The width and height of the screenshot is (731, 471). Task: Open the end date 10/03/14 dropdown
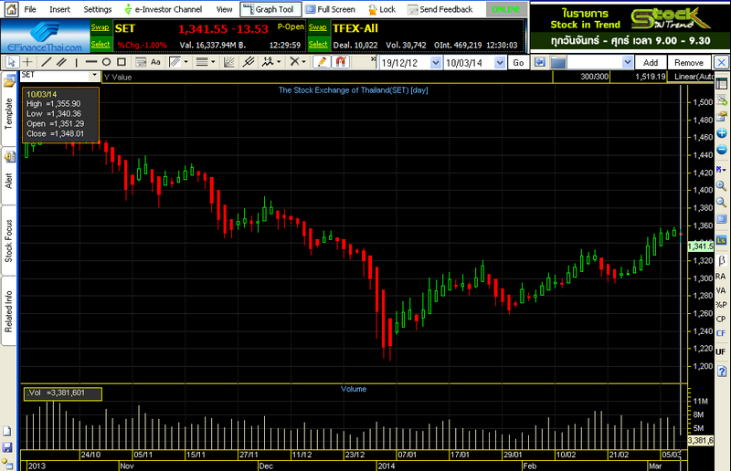(500, 62)
